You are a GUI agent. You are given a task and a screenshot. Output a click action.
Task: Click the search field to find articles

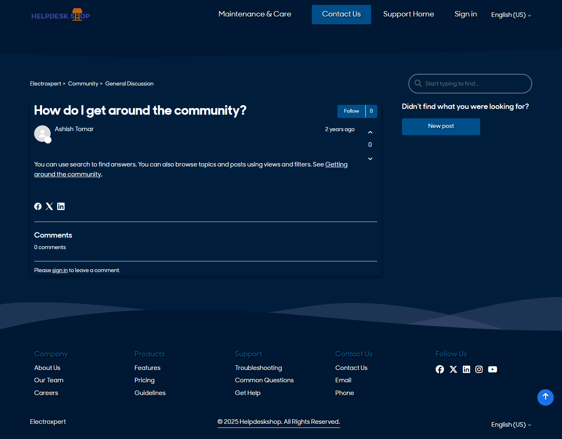(x=473, y=83)
